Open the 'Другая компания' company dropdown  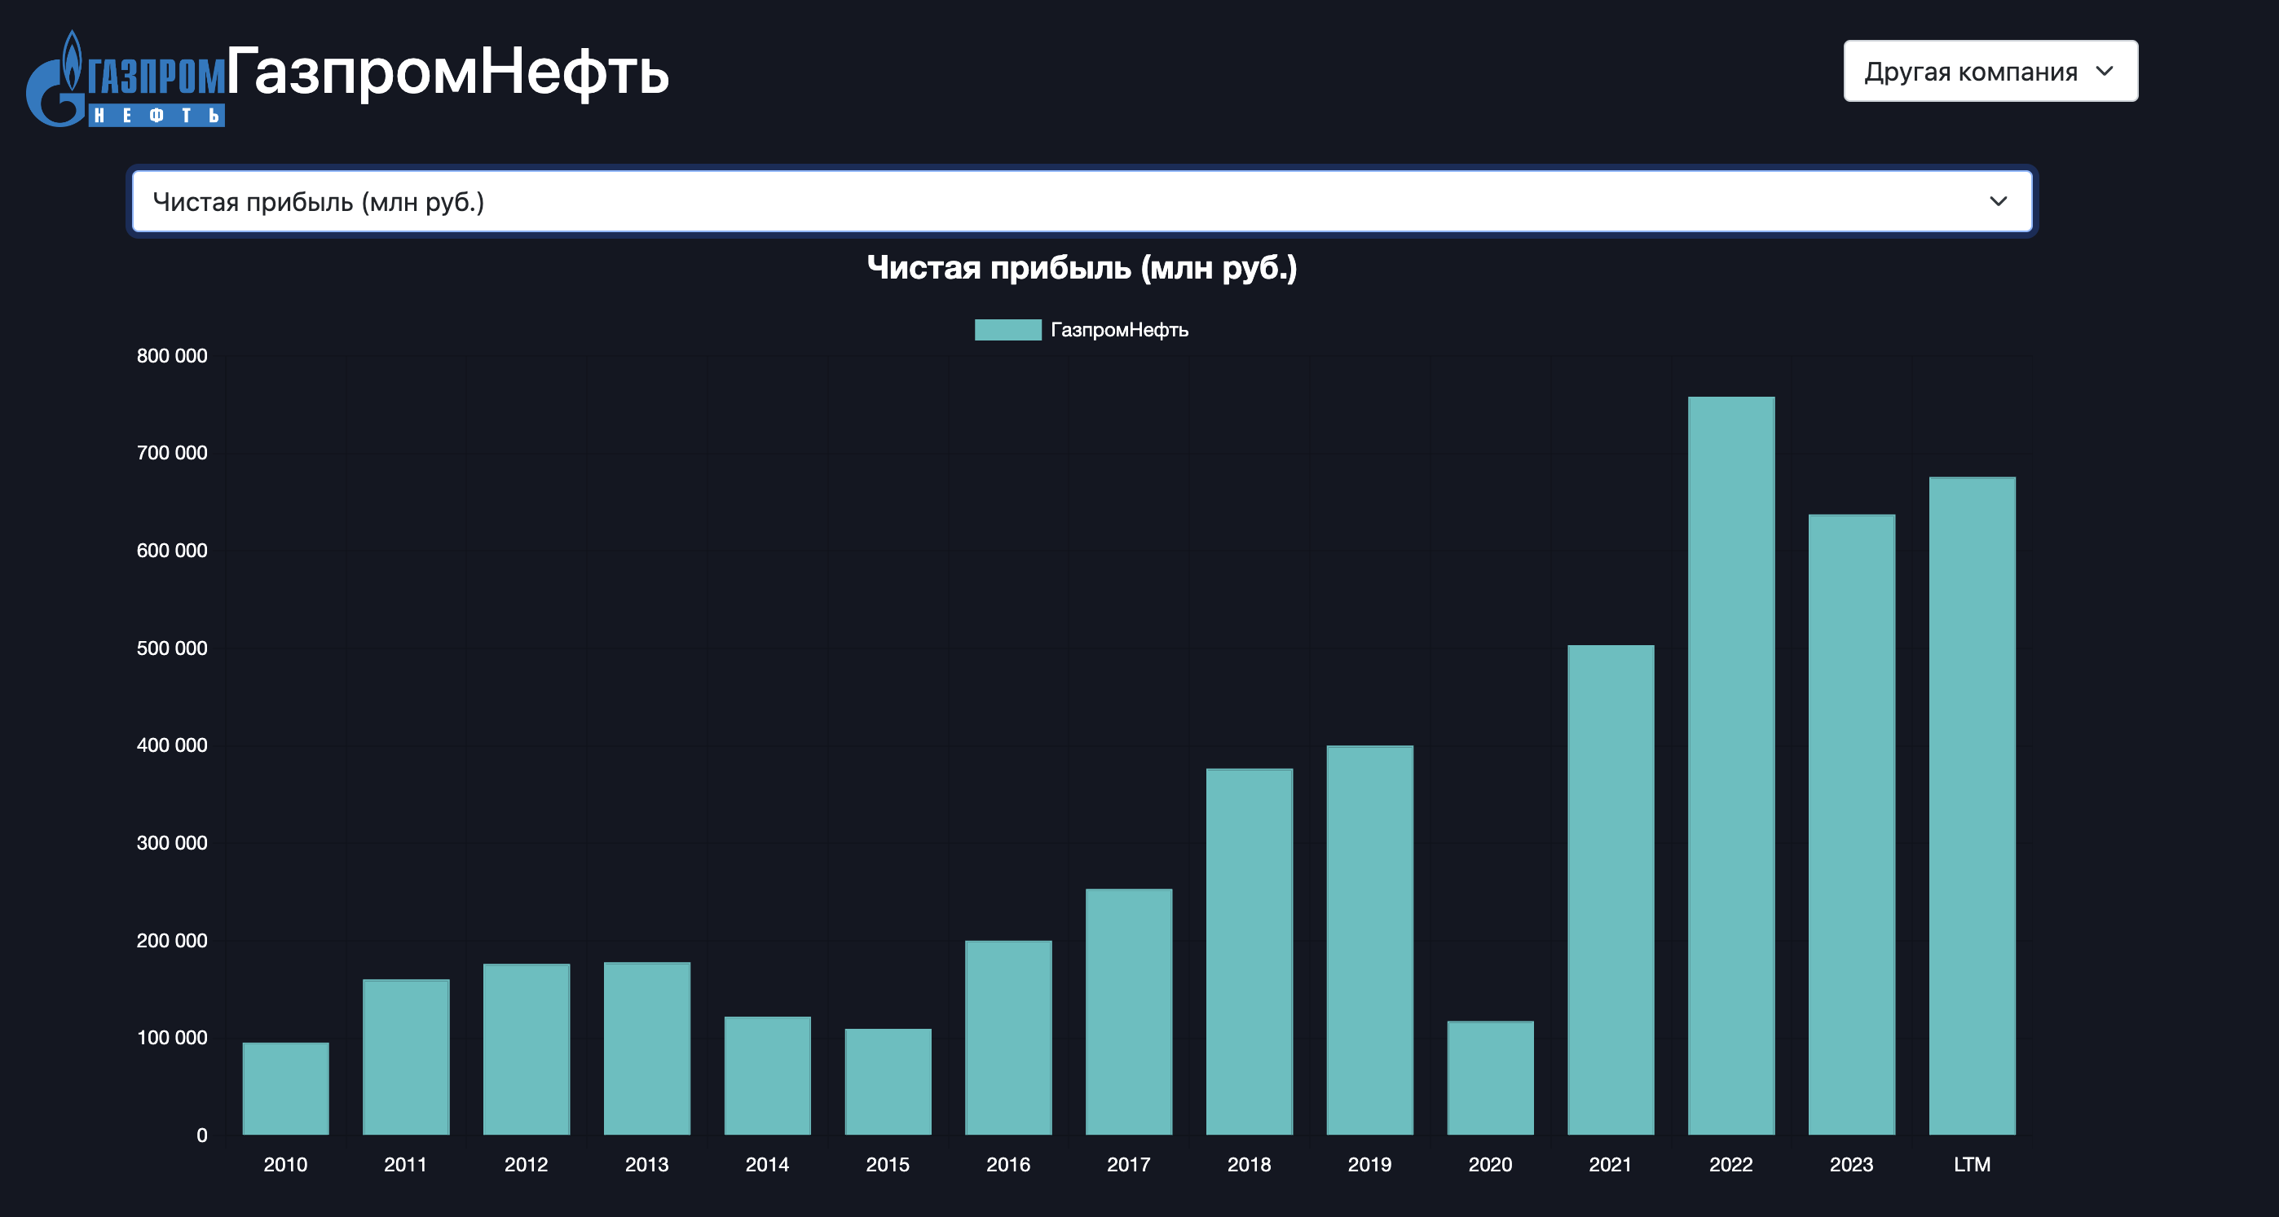[1990, 71]
